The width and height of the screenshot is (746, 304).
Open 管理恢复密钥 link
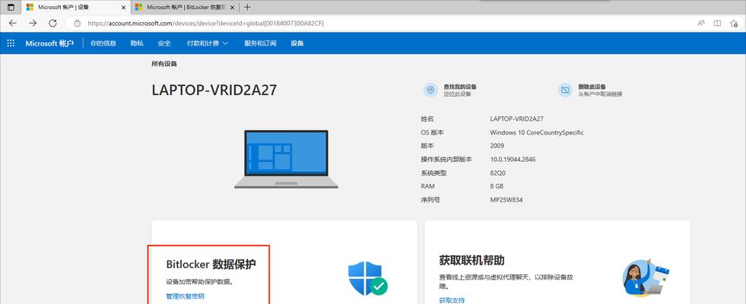point(185,296)
